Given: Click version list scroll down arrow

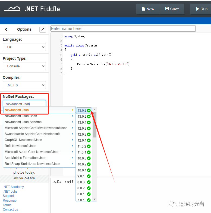Looking at the screenshot, I should [x=95, y=199].
